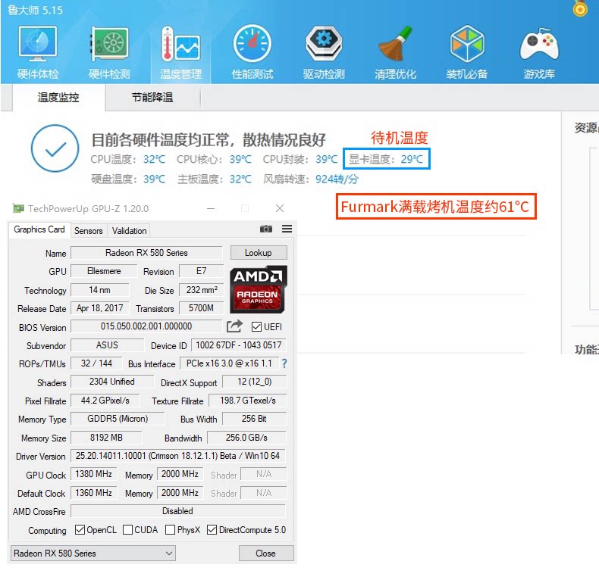Click ROPs/TMUs value 32 / 144
Viewport: 599px width, 577px height.
coord(96,363)
